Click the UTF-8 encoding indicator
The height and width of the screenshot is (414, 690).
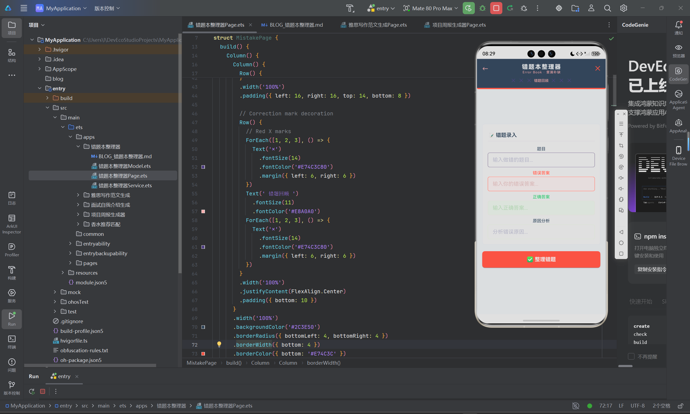click(x=637, y=406)
